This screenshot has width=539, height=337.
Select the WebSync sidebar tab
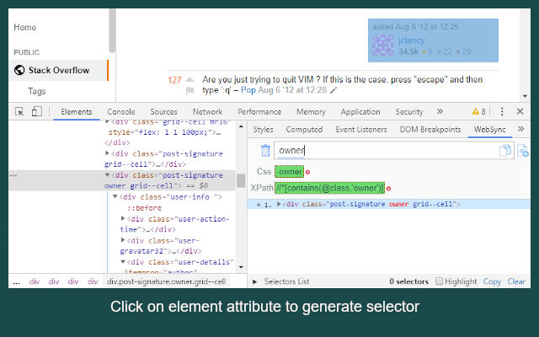[490, 130]
